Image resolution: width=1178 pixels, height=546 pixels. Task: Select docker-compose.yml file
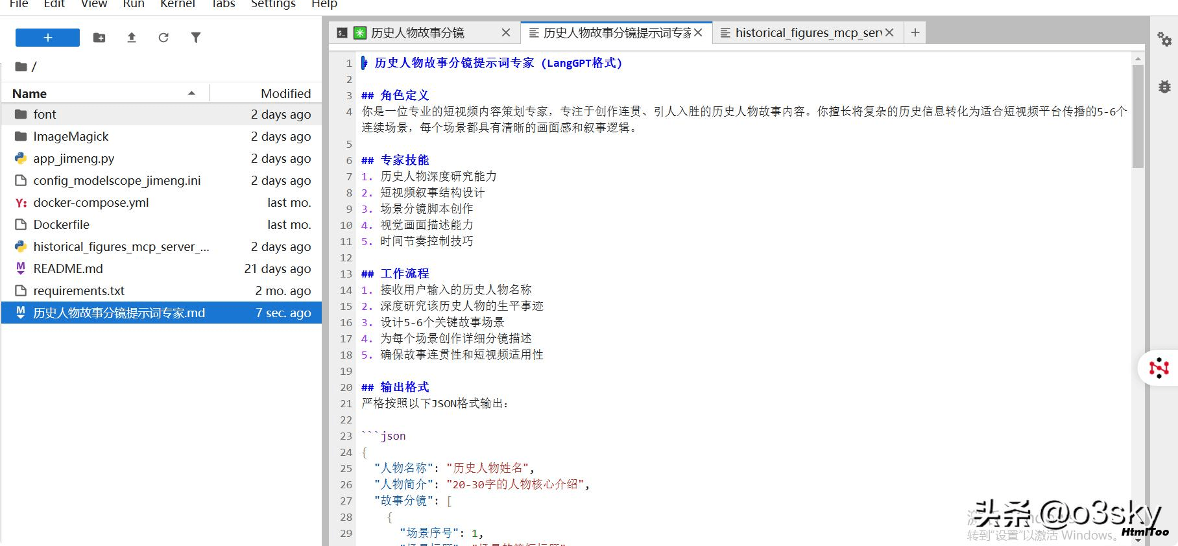tap(161, 202)
